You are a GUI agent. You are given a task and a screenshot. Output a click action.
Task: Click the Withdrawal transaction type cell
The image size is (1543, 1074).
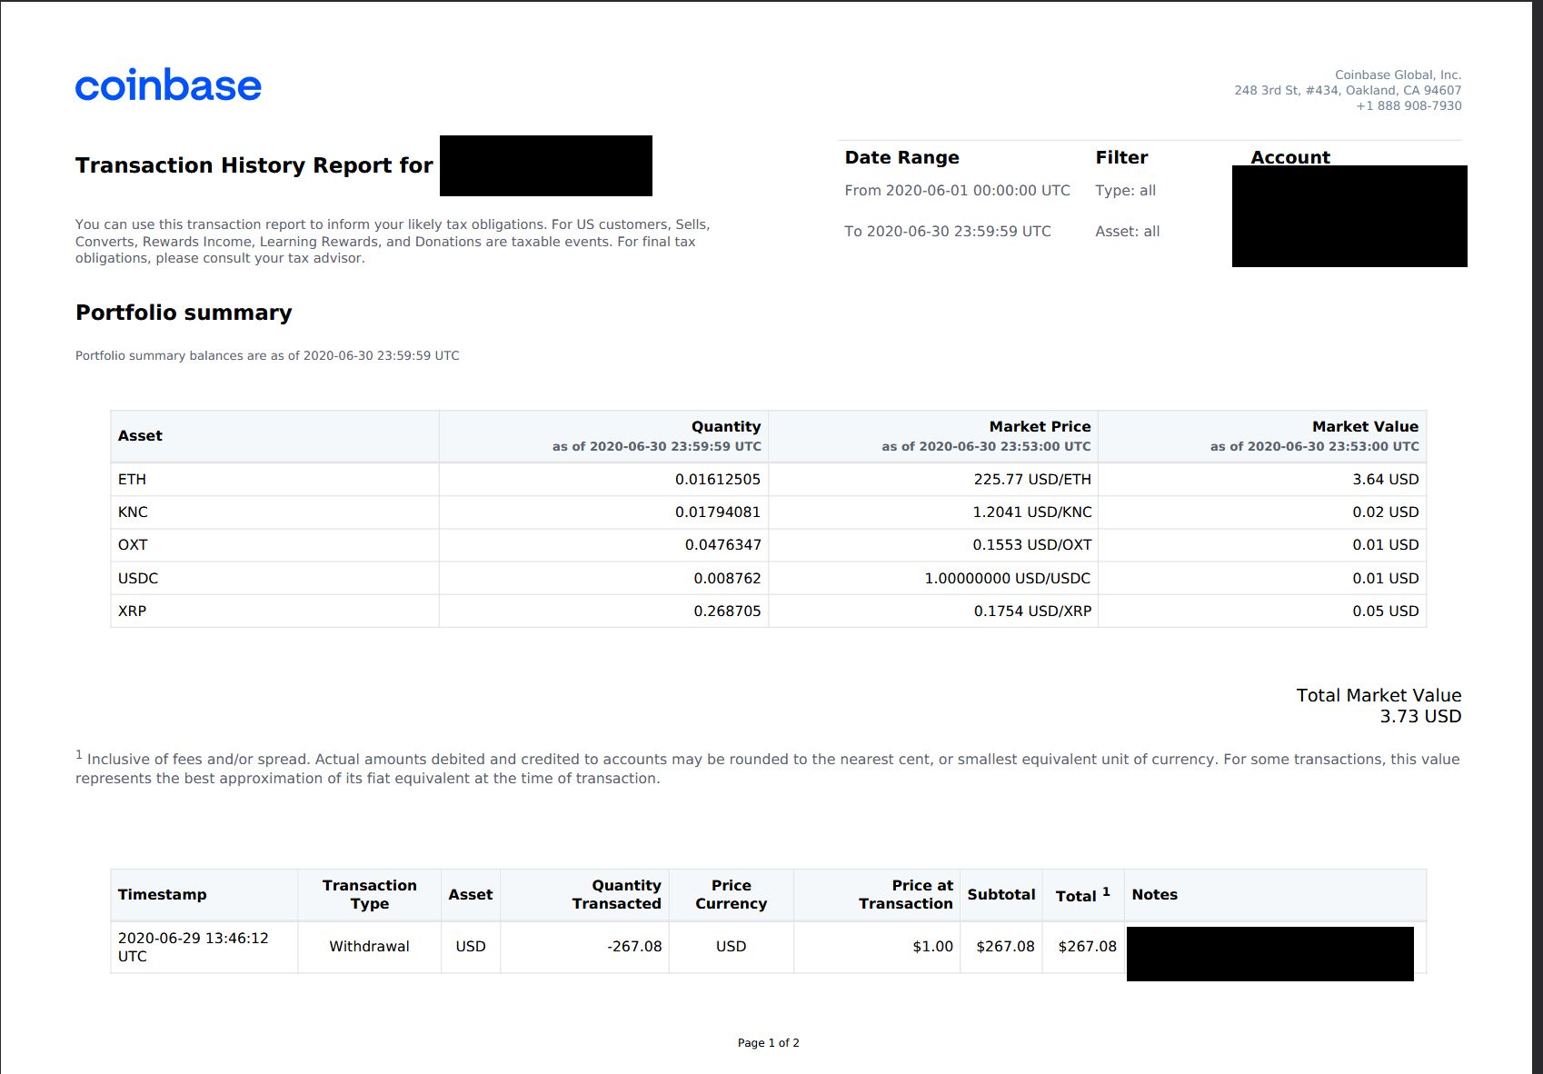369,947
